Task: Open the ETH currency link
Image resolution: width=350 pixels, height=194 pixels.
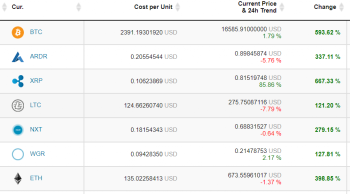Action: pos(36,178)
